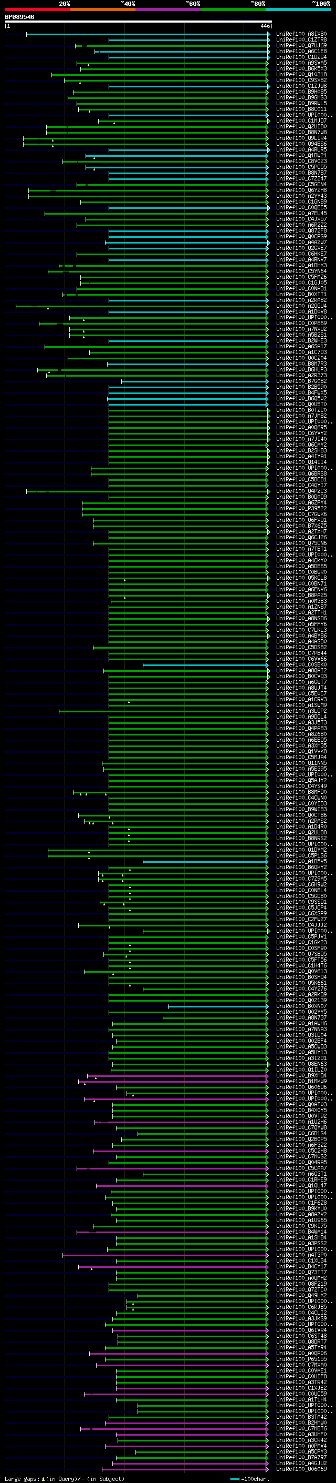Select the UniRef100_C1ZJW8 label
The image size is (336, 1483).
tap(301, 86)
